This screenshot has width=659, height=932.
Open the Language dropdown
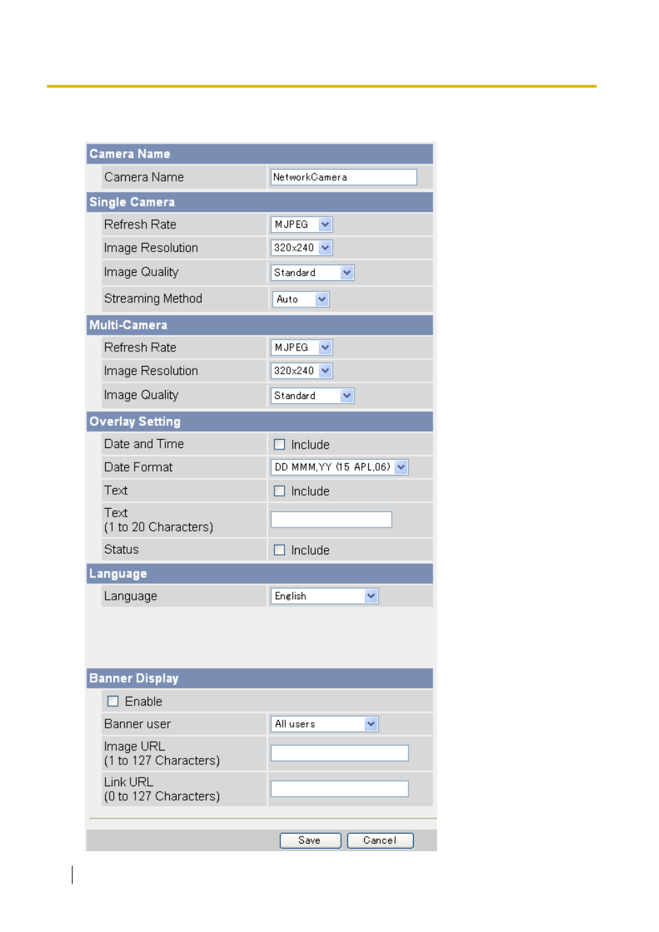[325, 596]
